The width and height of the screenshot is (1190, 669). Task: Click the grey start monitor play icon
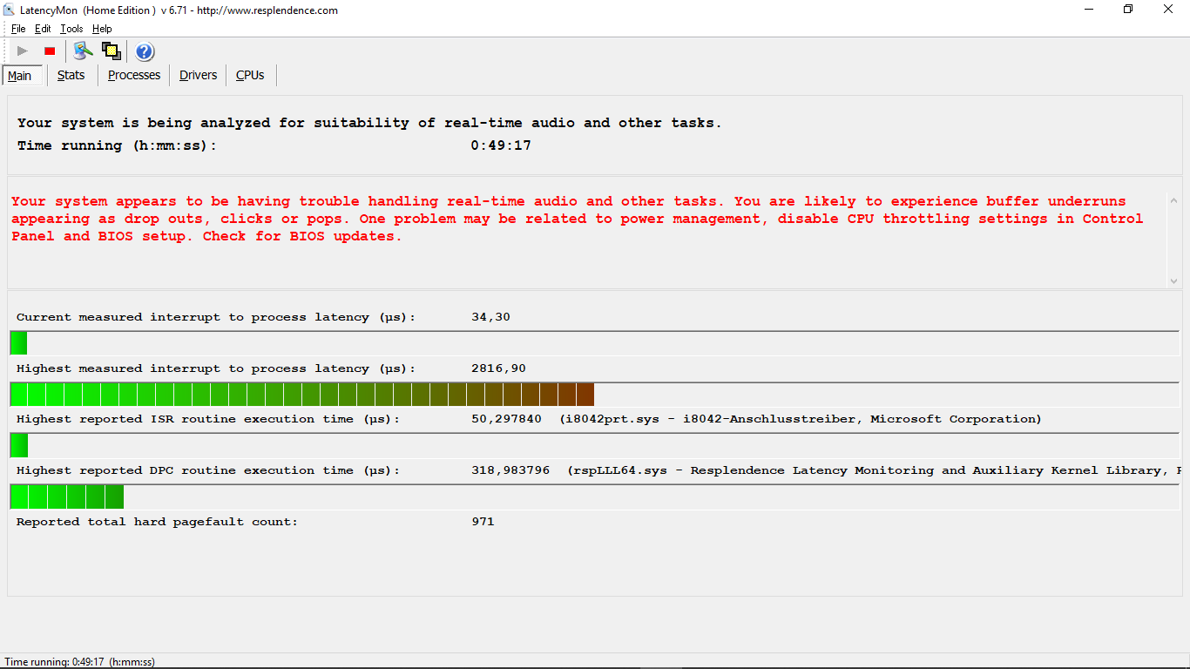tap(23, 51)
